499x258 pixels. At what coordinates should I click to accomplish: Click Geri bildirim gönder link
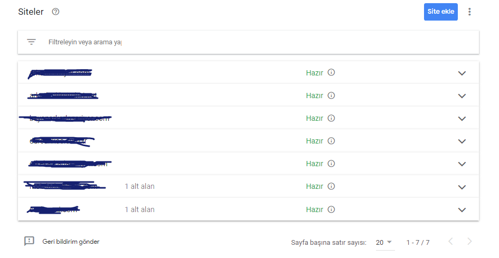tap(71, 242)
